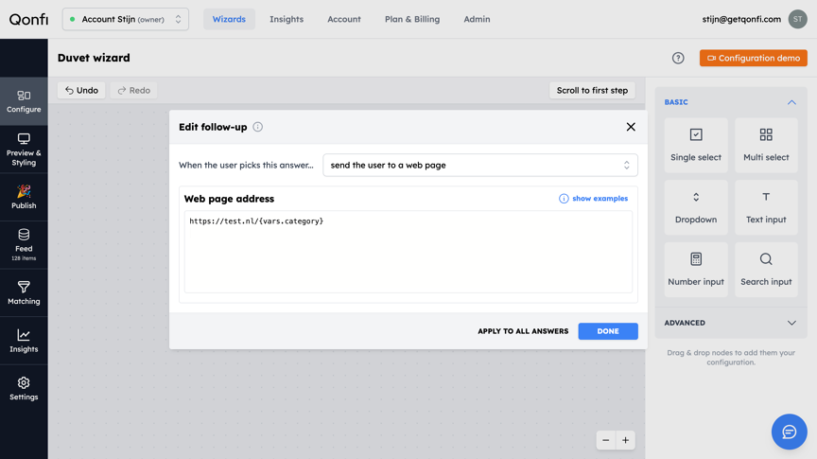Switch to the Insights top tab
Image resolution: width=817 pixels, height=459 pixels.
(287, 19)
